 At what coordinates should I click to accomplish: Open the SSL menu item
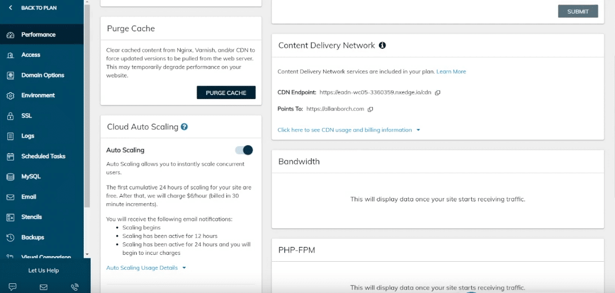click(42, 115)
